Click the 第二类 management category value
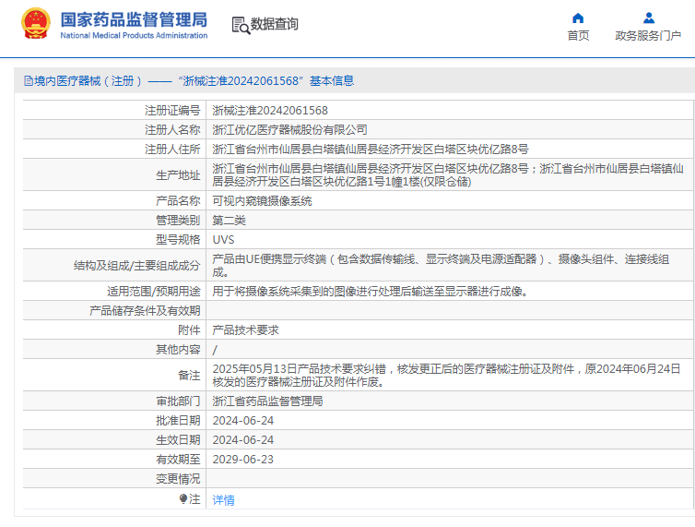 click(x=229, y=221)
